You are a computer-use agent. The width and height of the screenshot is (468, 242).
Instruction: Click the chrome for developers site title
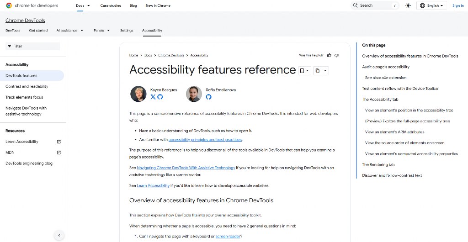tap(37, 5)
